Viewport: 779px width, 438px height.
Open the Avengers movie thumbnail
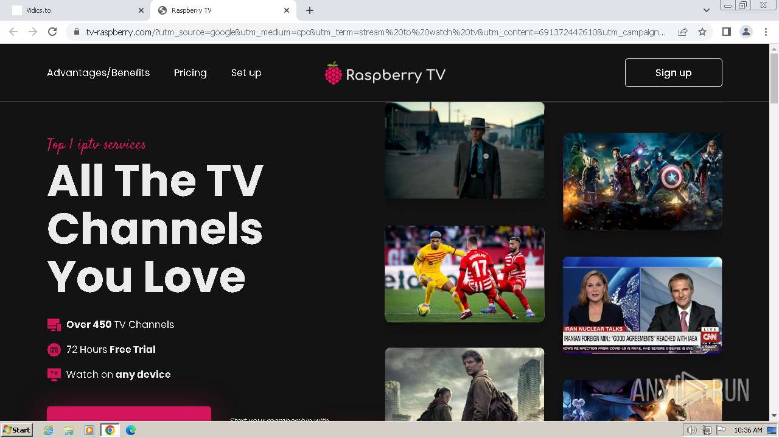(x=642, y=181)
